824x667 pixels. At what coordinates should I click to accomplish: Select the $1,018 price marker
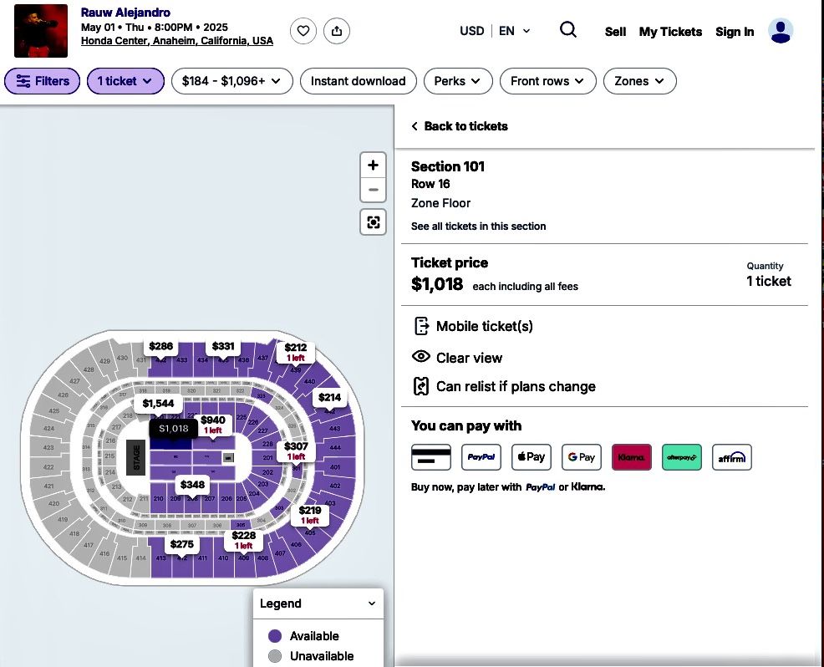[174, 429]
